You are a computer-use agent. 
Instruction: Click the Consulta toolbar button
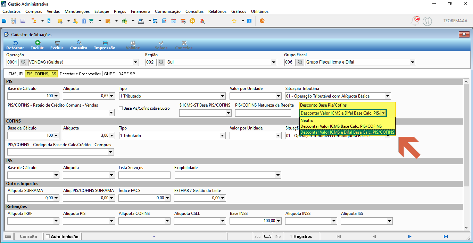point(78,45)
